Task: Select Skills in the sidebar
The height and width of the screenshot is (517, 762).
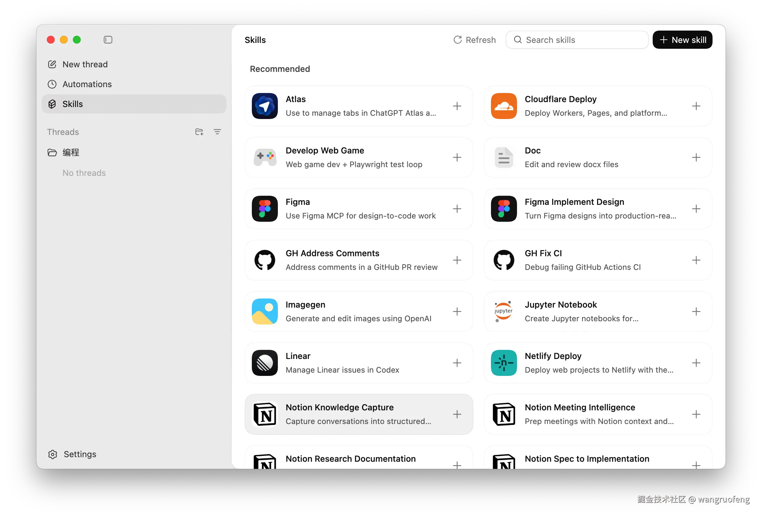Action: point(73,104)
